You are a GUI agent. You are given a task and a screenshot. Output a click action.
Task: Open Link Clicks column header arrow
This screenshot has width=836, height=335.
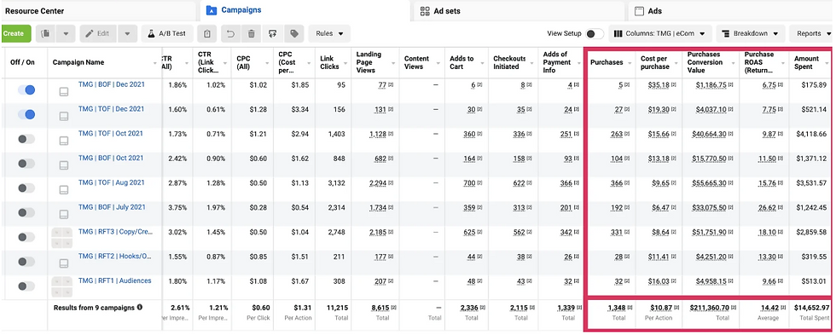click(345, 63)
